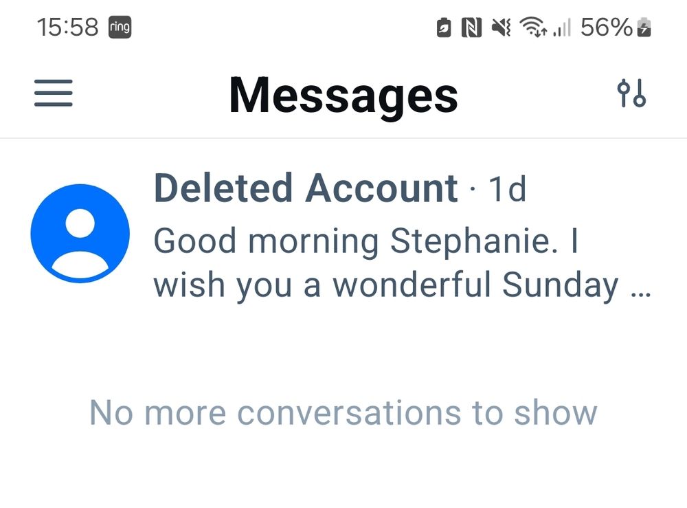Open the hamburger navigation menu
The width and height of the screenshot is (687, 508).
pos(54,93)
